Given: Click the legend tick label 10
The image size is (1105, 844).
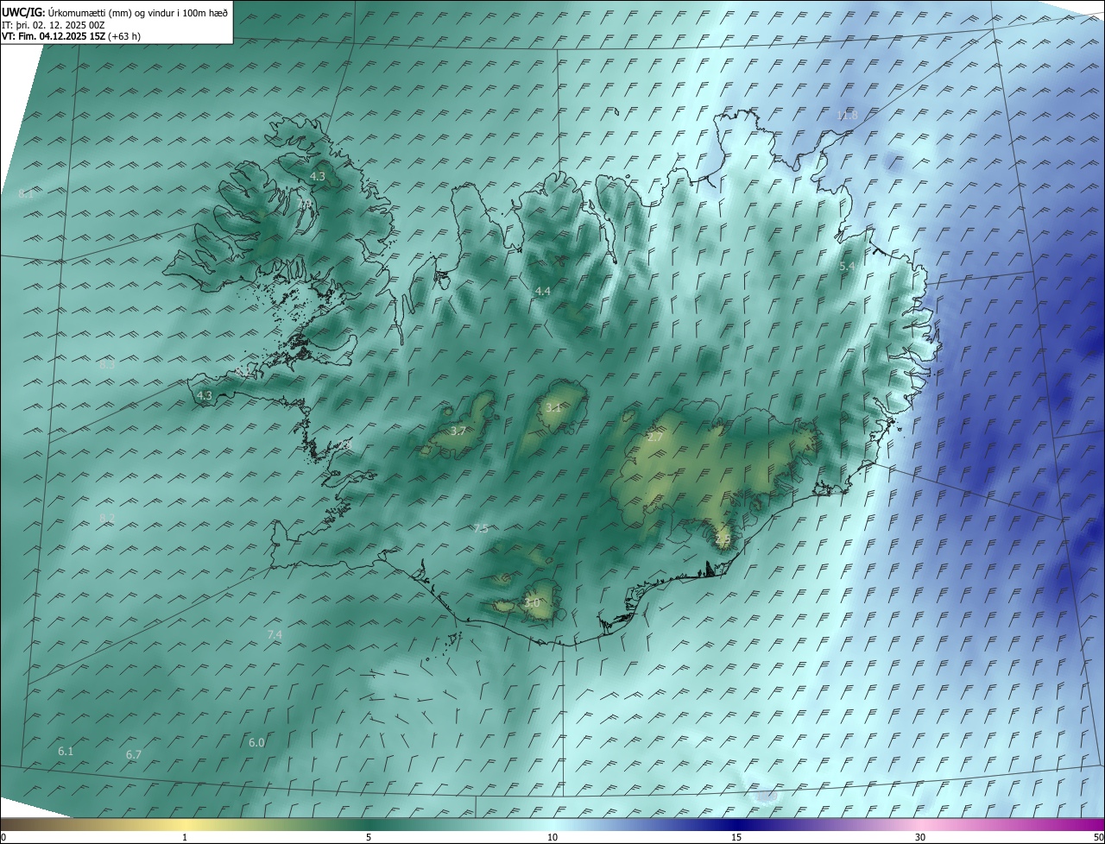Looking at the screenshot, I should [552, 837].
